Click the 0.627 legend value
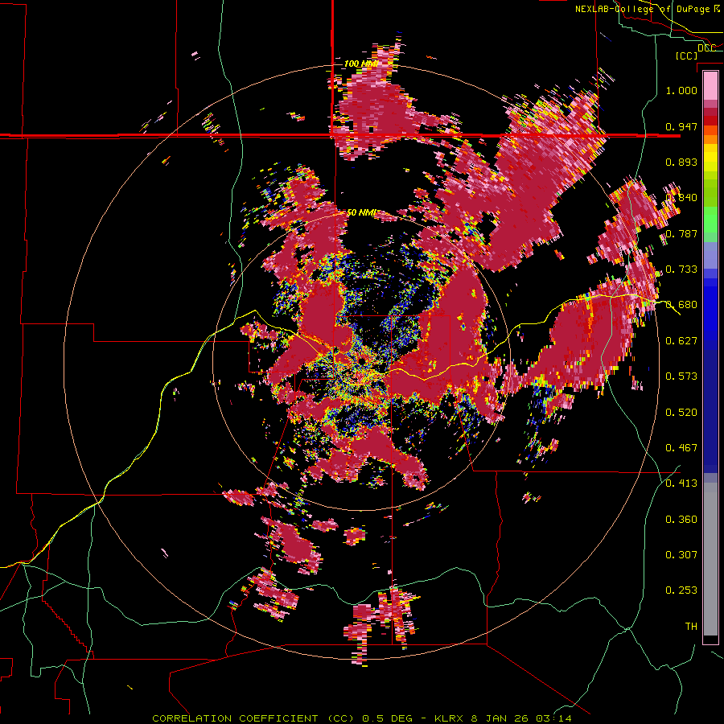 coord(681,341)
